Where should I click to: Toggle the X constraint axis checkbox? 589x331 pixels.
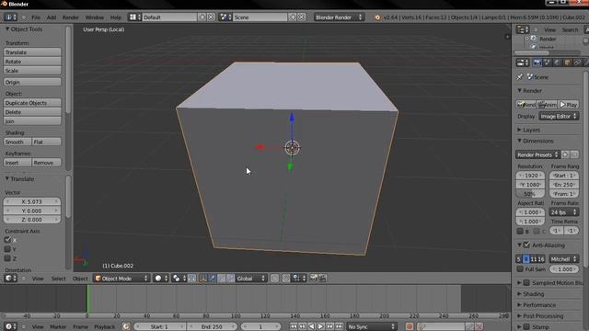point(7,239)
